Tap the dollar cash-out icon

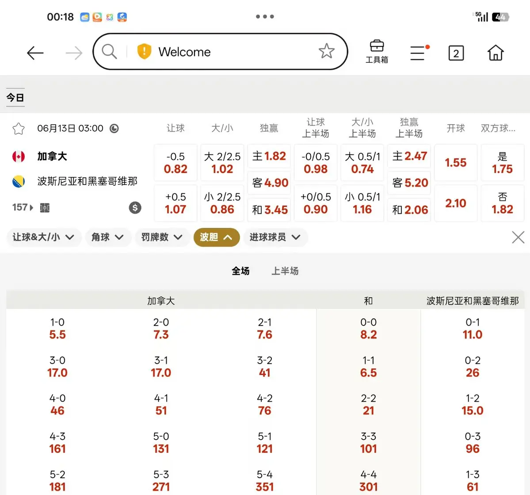point(135,207)
